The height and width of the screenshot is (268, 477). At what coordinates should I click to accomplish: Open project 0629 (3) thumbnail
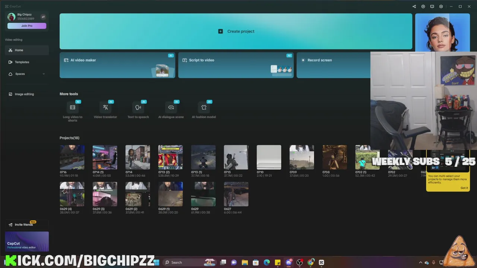point(105,194)
